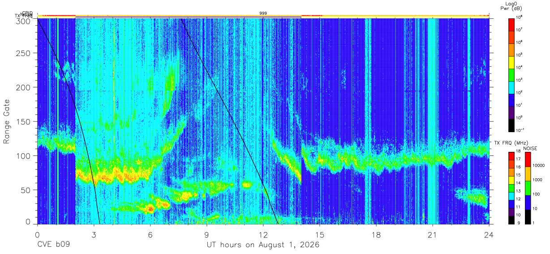Click the 'Lag0 Pwr (dB)' colorbar title
The height and width of the screenshot is (254, 550).
[511, 6]
